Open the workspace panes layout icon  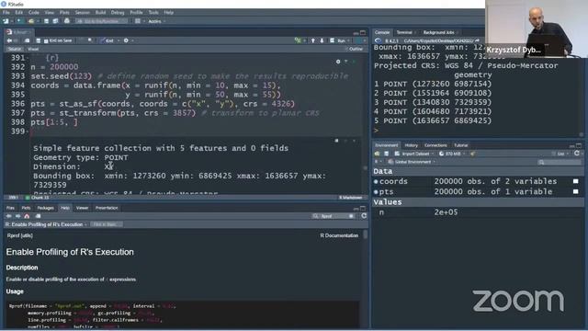pyautogui.click(x=138, y=21)
